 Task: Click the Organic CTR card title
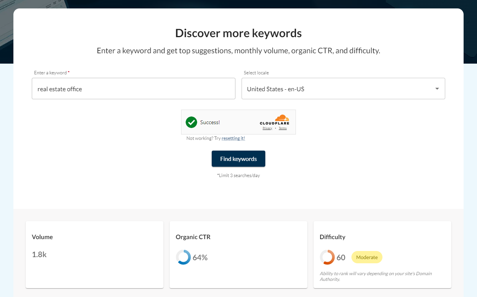coord(193,237)
